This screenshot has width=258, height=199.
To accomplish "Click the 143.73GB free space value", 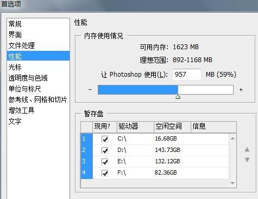I will (x=167, y=150).
